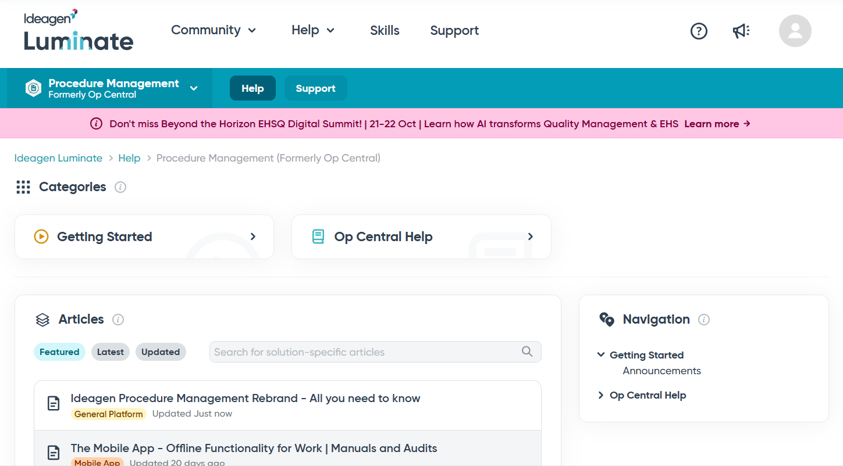Click the question mark help icon
Screen dimensions: 843x466
click(699, 31)
